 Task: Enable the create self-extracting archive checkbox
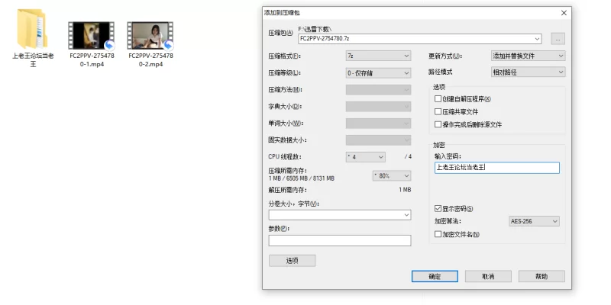pyautogui.click(x=438, y=99)
